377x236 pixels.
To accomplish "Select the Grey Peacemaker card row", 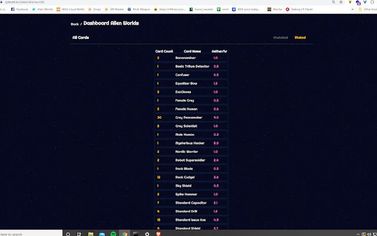I will coord(191,117).
